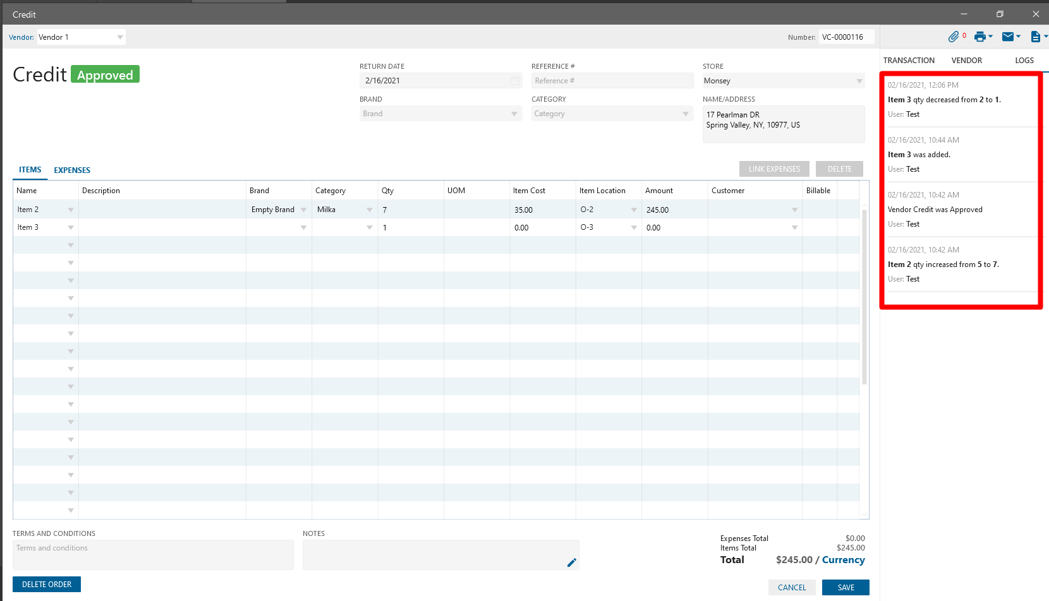Viewport: 1049px width, 601px height.
Task: Open Customer dropdown in Item 3 row
Action: [x=794, y=227]
